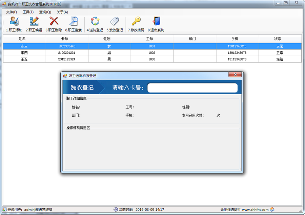
Task: Open the 关于(A) menu
Action: pyautogui.click(x=62, y=12)
